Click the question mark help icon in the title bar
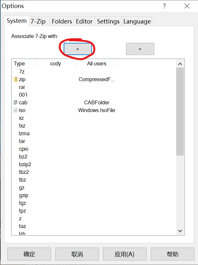198x265 pixels. tap(164, 6)
